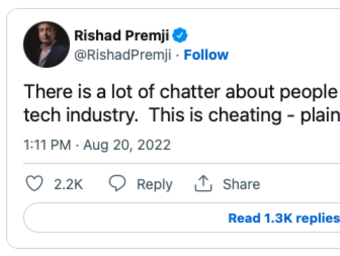
Task: Click the words 'tech industry' in the tweet
Action: click(80, 115)
